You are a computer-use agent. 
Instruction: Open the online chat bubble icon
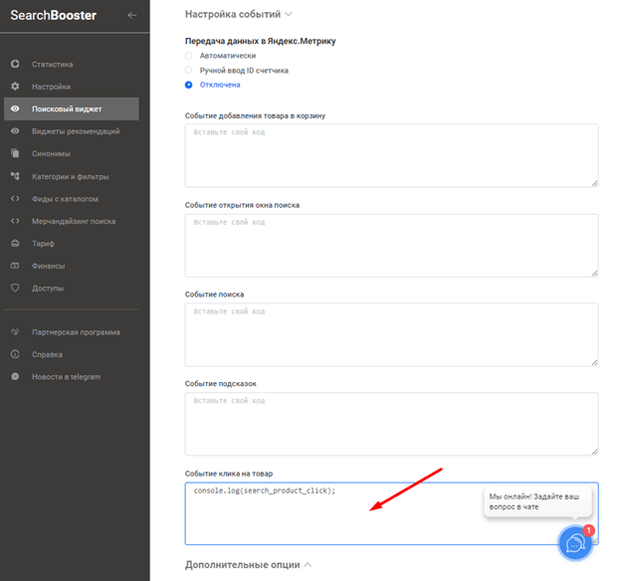tap(575, 543)
